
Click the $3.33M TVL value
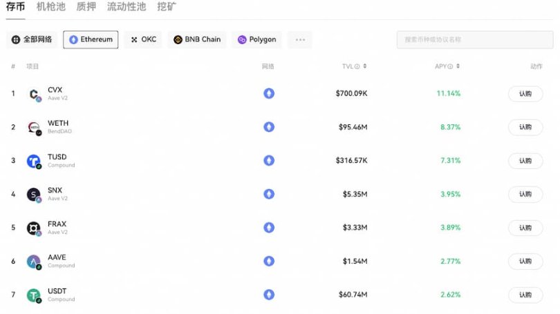(x=355, y=228)
